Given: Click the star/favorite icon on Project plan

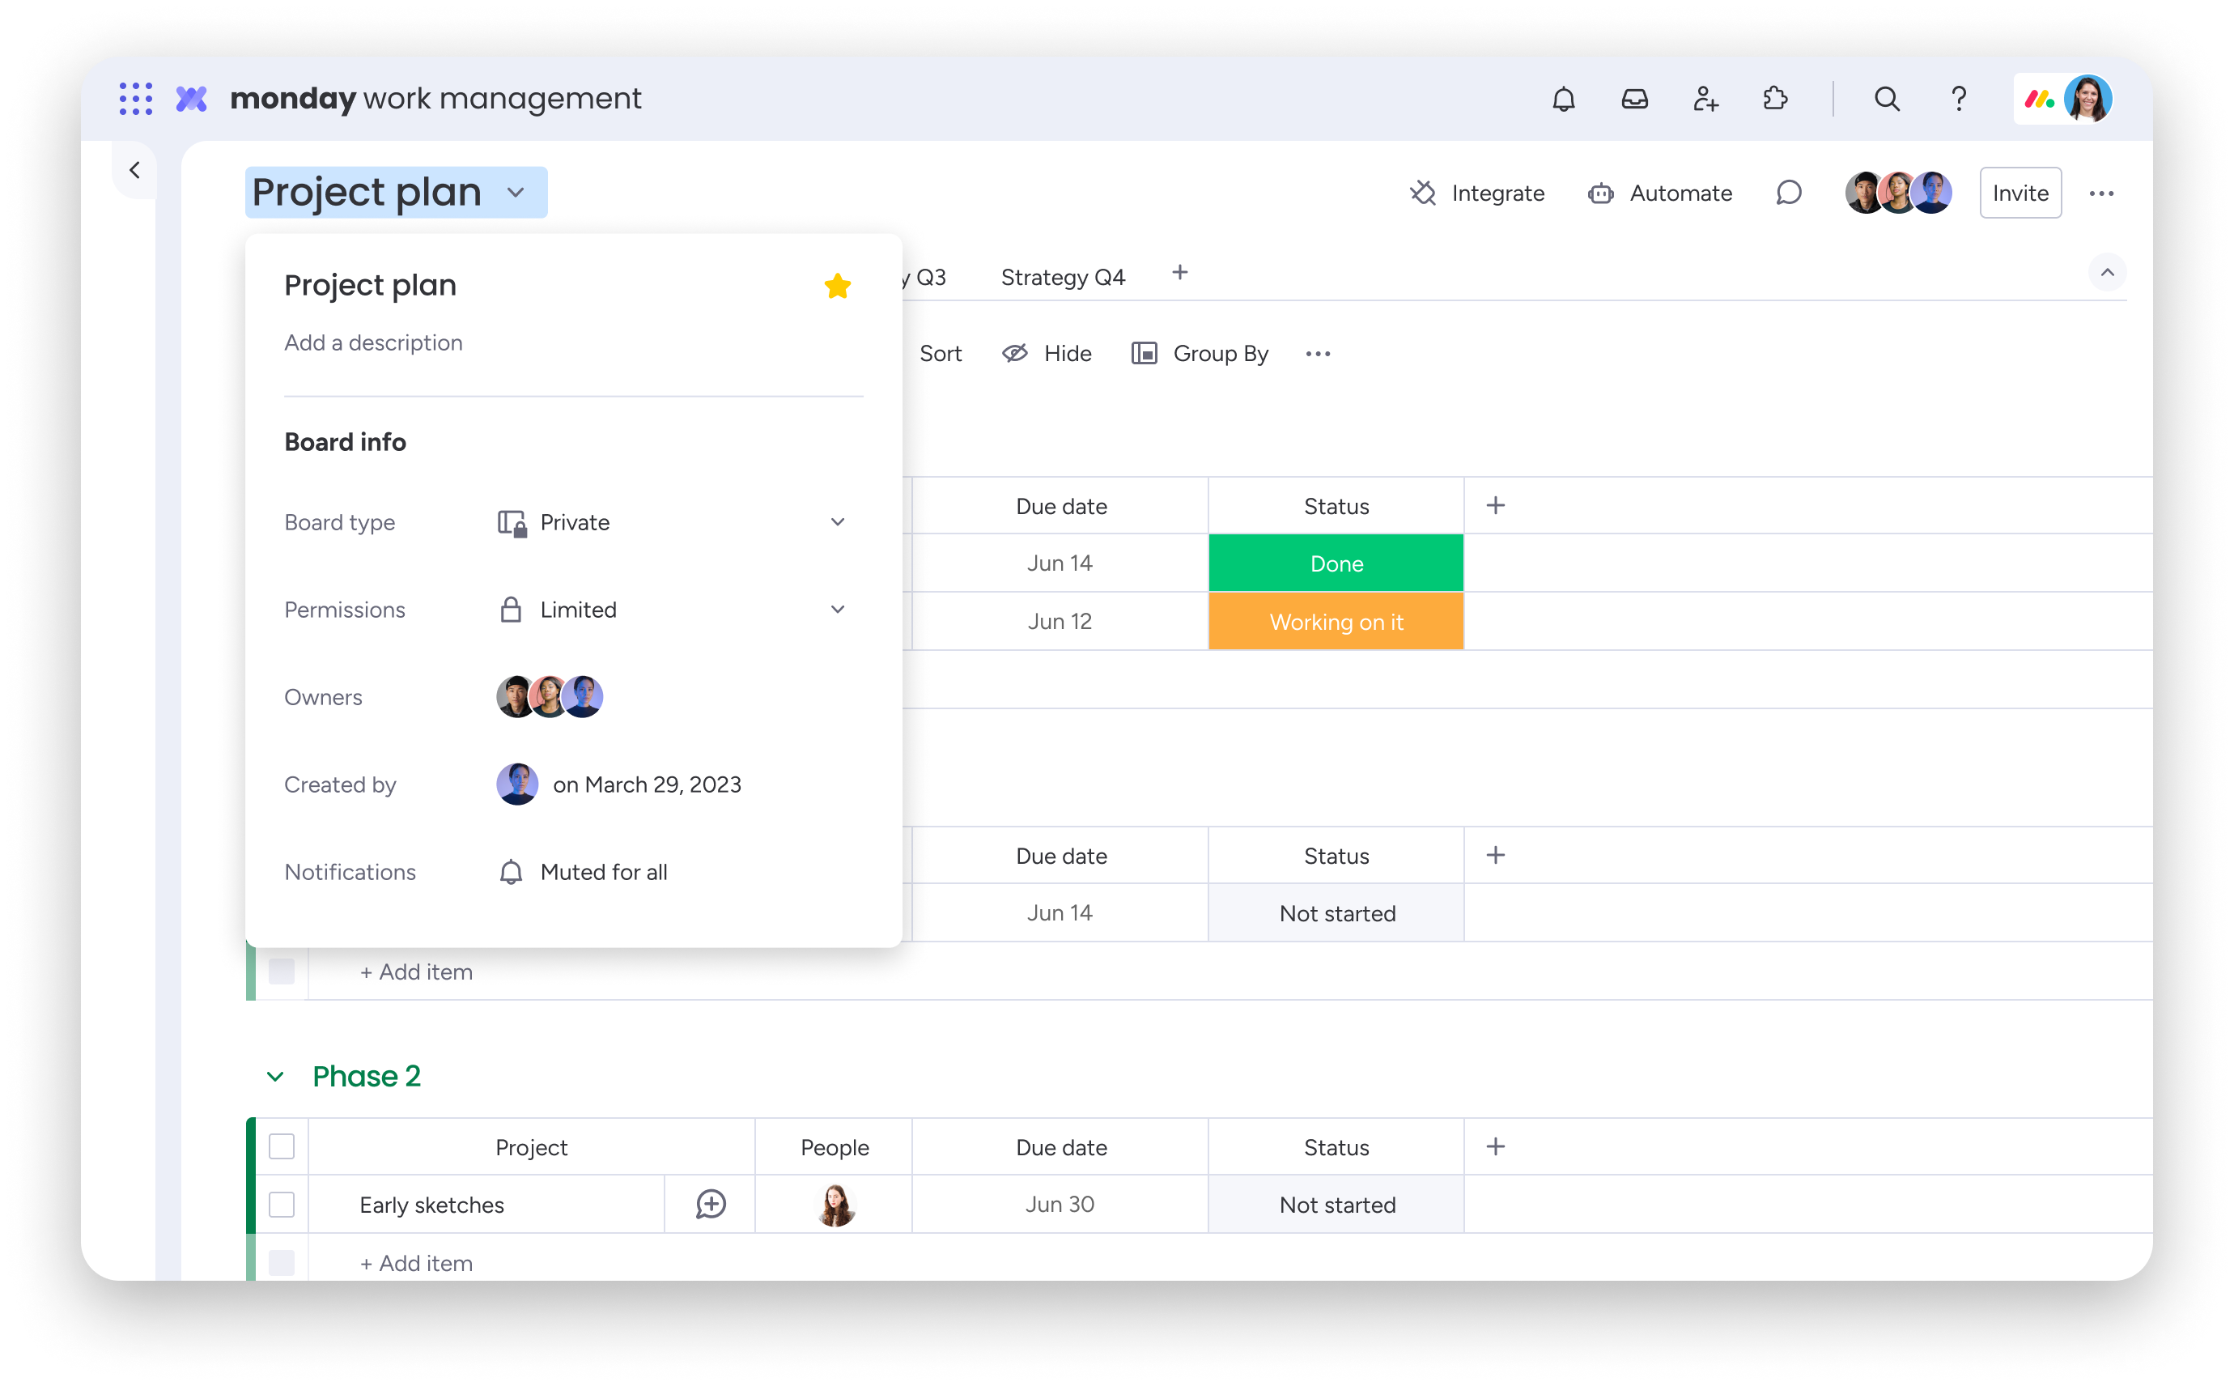Looking at the screenshot, I should (838, 286).
